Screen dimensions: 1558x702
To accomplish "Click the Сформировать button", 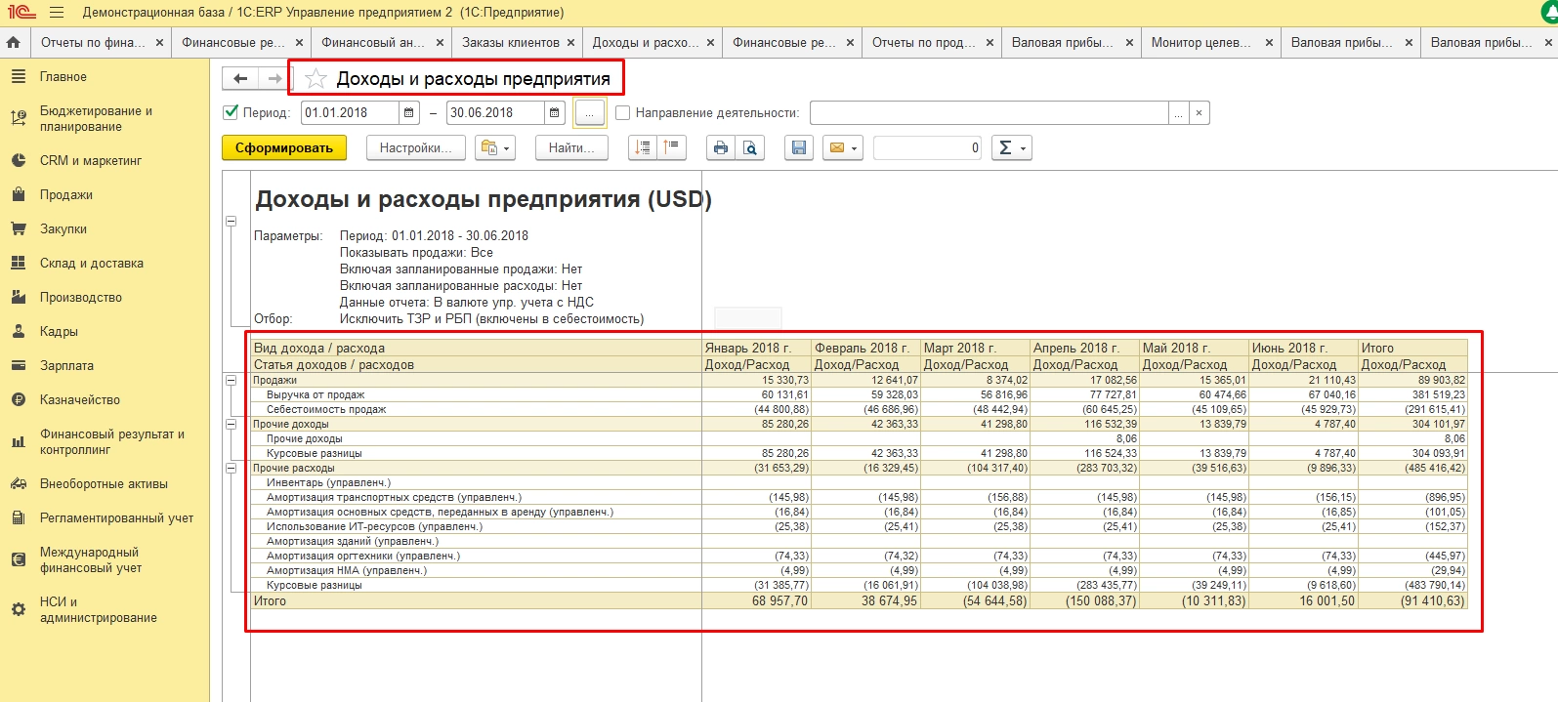I will coord(284,147).
